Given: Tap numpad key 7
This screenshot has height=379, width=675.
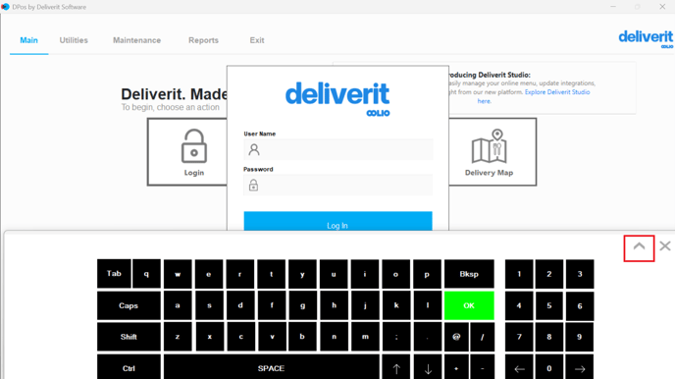Looking at the screenshot, I should [x=519, y=337].
